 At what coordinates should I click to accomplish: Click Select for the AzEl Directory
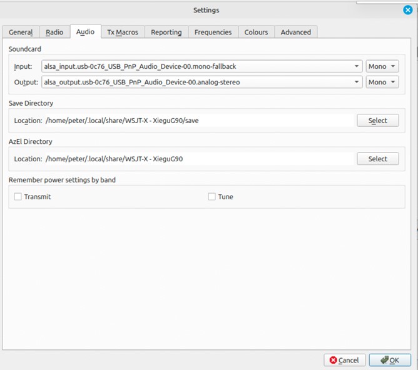378,159
